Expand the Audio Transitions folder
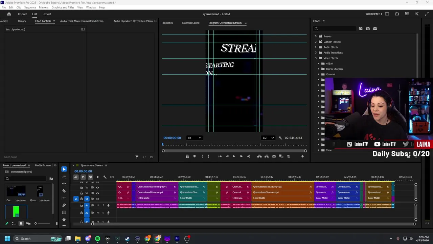 click(316, 53)
